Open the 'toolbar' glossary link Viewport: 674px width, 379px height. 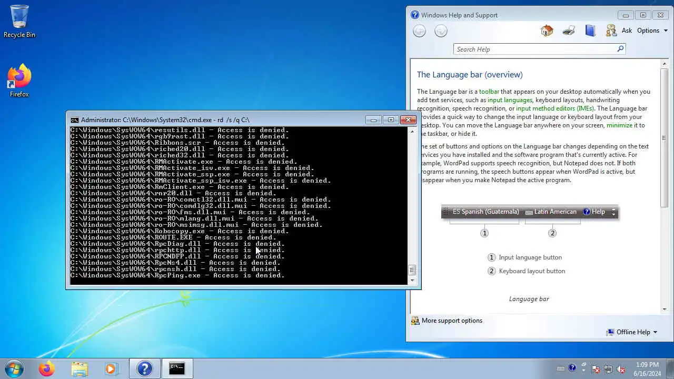[489, 92]
